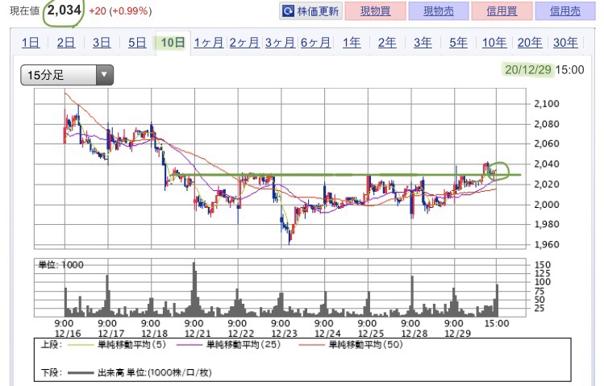Click the 株価更新 update button

310,11
